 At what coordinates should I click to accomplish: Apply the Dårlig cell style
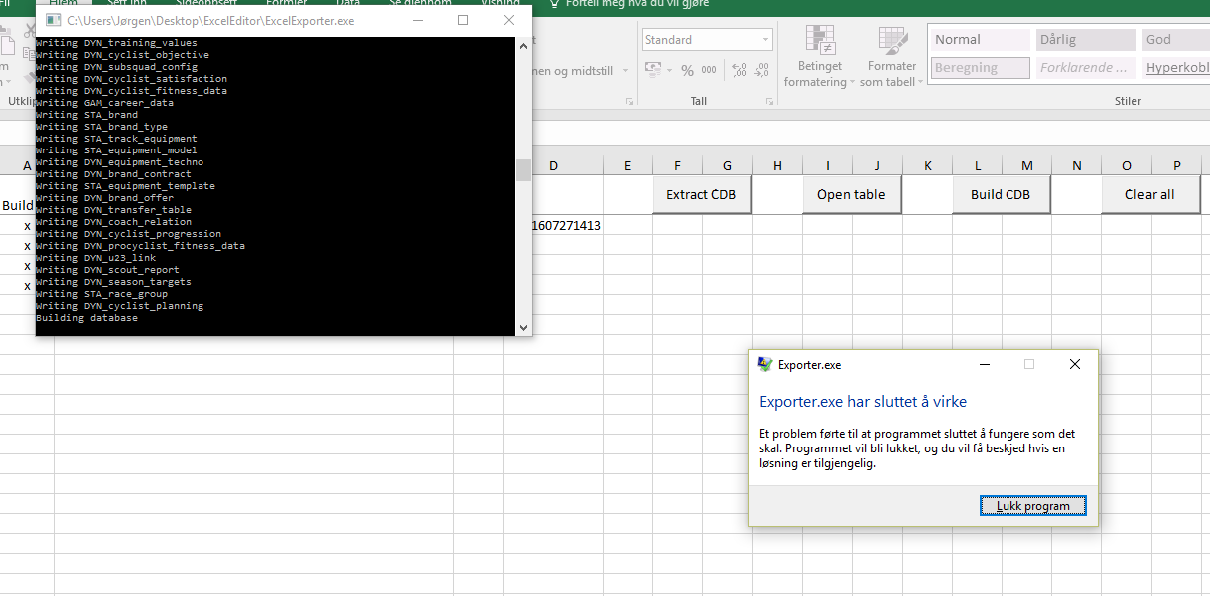(x=1084, y=40)
